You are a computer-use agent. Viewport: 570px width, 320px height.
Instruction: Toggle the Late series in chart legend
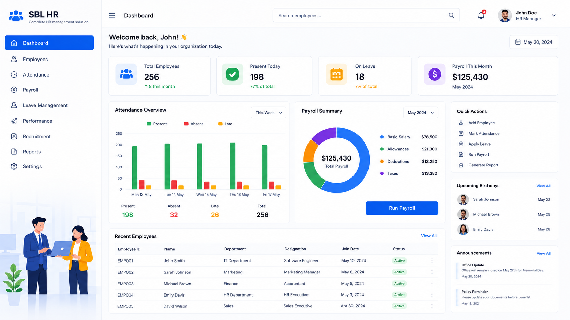(225, 124)
